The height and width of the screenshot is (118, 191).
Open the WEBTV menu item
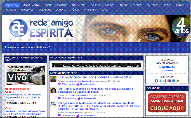[167, 5]
